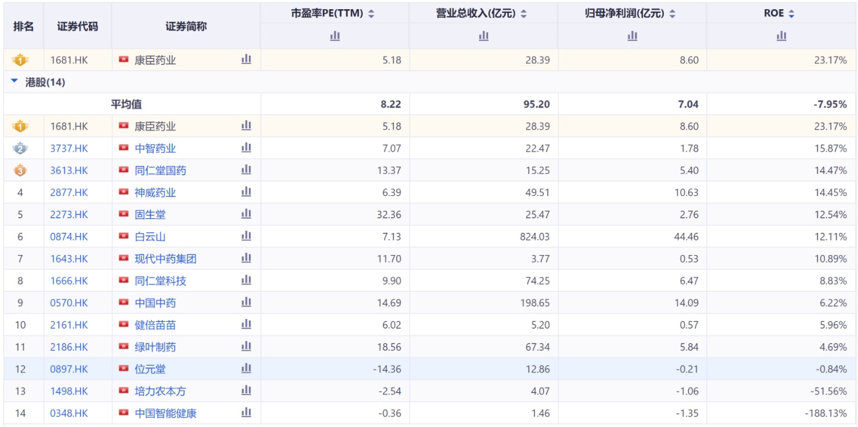Image resolution: width=858 pixels, height=427 pixels.
Task: Select the 位元堂 highlighted row name
Action: 150,369
